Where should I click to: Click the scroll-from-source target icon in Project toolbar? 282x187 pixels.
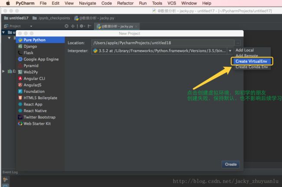[66, 26]
